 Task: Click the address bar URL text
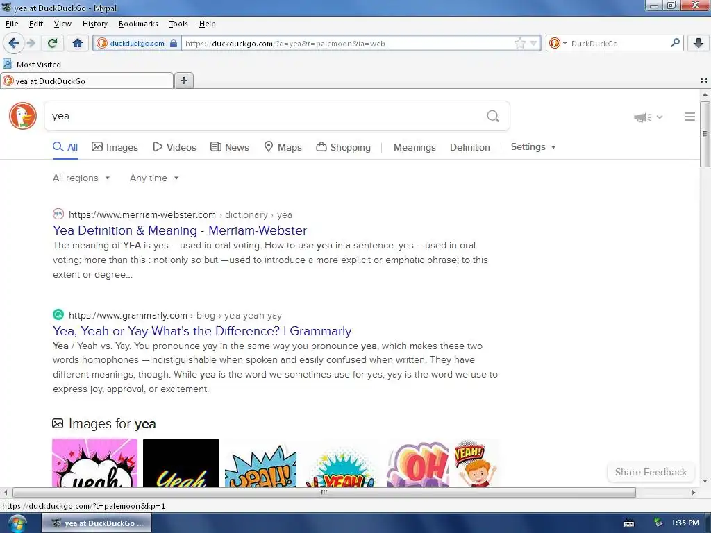tap(285, 44)
